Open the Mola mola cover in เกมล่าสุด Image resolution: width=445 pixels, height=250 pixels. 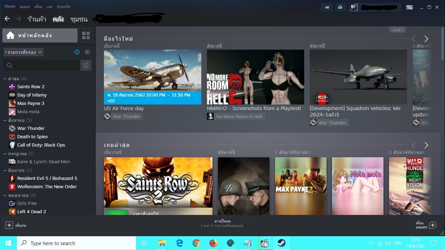click(x=358, y=186)
